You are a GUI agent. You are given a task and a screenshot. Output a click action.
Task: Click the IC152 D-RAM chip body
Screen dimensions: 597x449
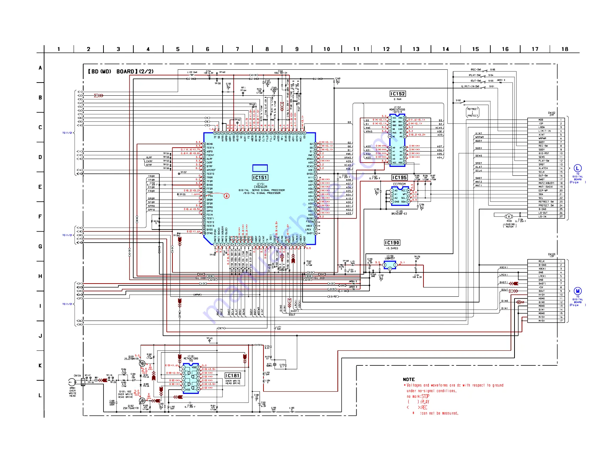(397, 140)
